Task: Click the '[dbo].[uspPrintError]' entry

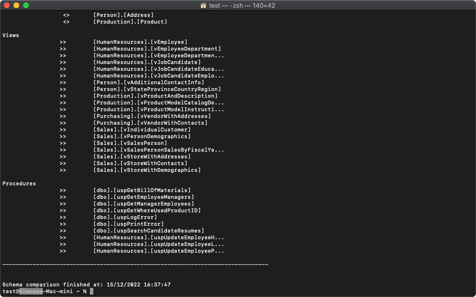Action: tap(128, 224)
